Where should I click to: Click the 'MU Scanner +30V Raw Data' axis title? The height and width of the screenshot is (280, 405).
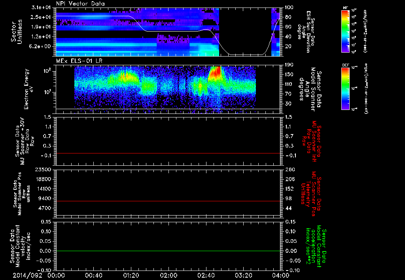coord(25,142)
